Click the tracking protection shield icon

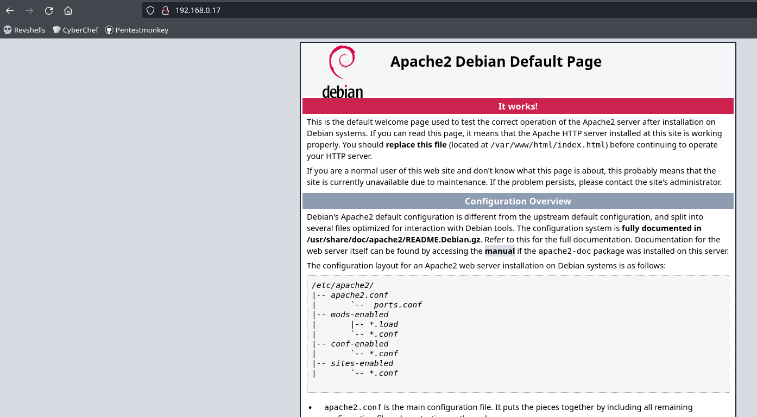(151, 10)
